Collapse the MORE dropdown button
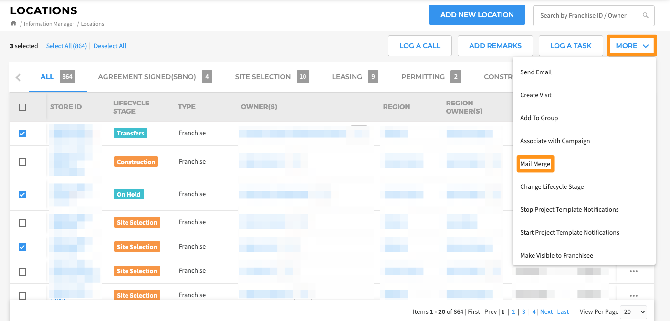This screenshot has height=321, width=670. pyautogui.click(x=631, y=46)
